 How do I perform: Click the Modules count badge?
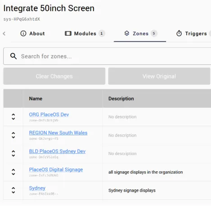102,33
